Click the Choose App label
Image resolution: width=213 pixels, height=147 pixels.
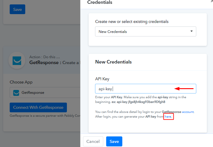(21, 82)
